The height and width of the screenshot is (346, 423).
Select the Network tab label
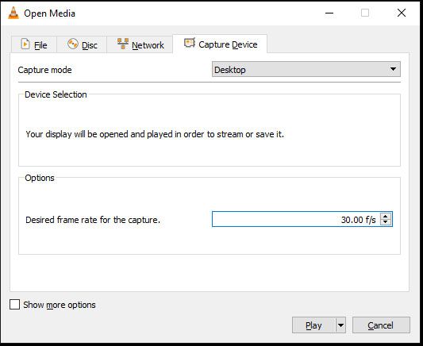(x=148, y=45)
